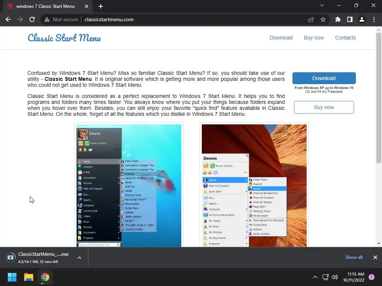Select the windows 7 Classic Start Menu tab
Screen dimensions: 382x286
(45, 6)
